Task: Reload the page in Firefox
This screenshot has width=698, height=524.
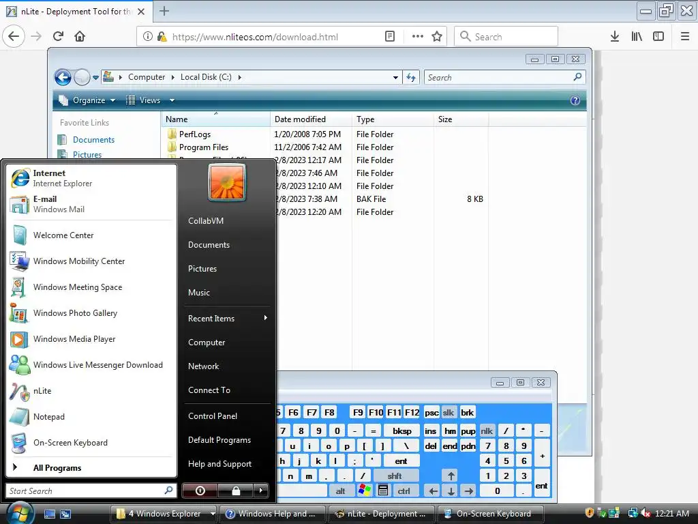Action: pyautogui.click(x=58, y=36)
